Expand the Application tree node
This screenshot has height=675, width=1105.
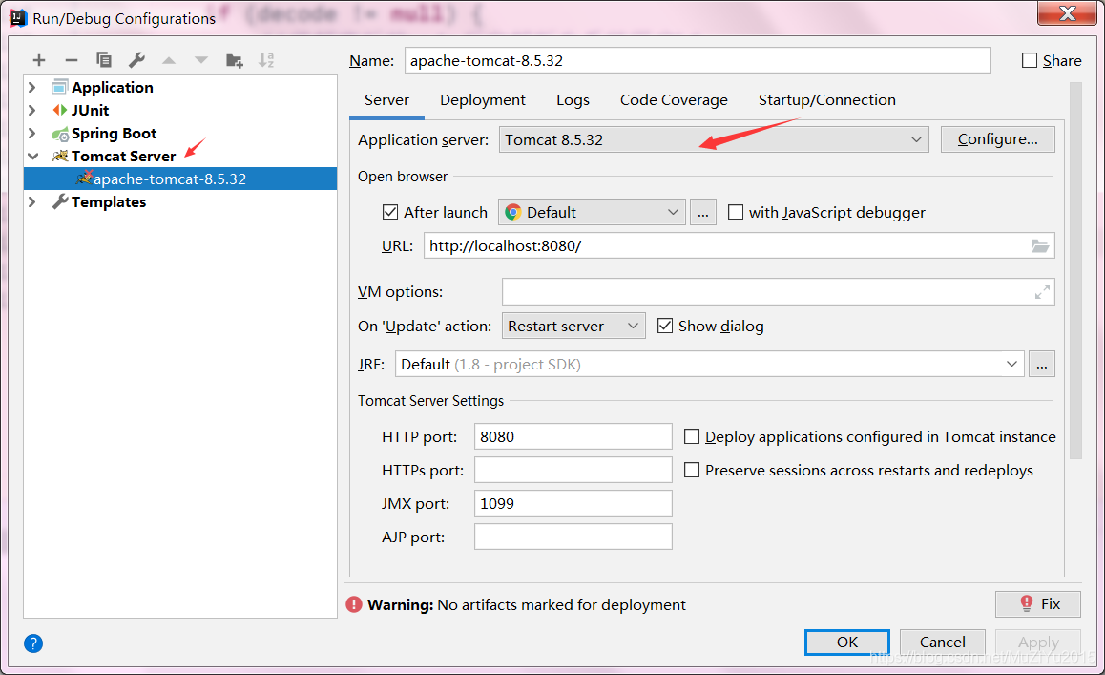click(32, 88)
